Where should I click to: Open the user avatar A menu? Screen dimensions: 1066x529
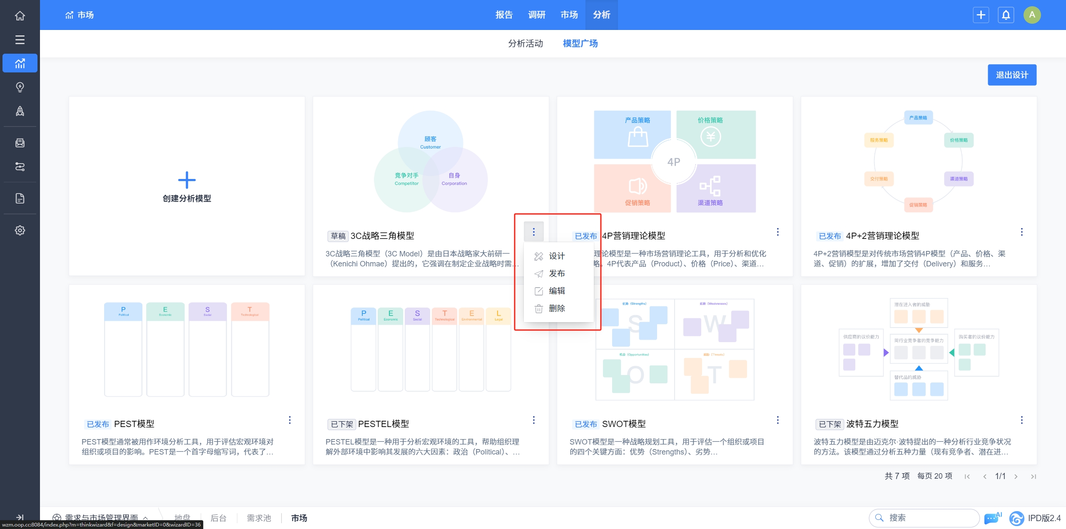point(1032,15)
